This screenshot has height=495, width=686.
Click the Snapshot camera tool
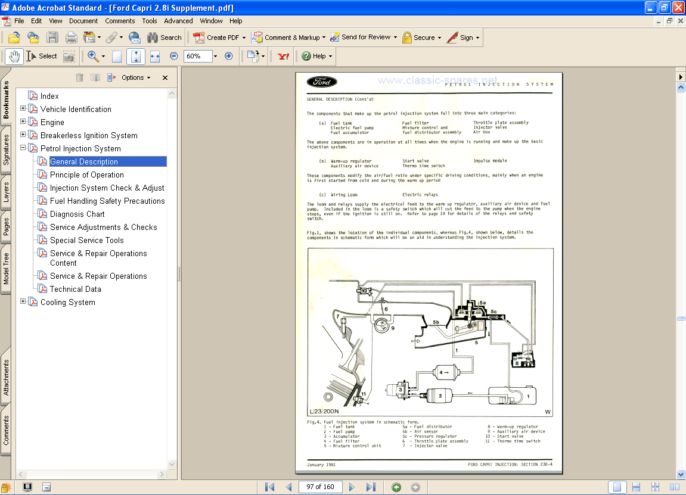click(69, 57)
